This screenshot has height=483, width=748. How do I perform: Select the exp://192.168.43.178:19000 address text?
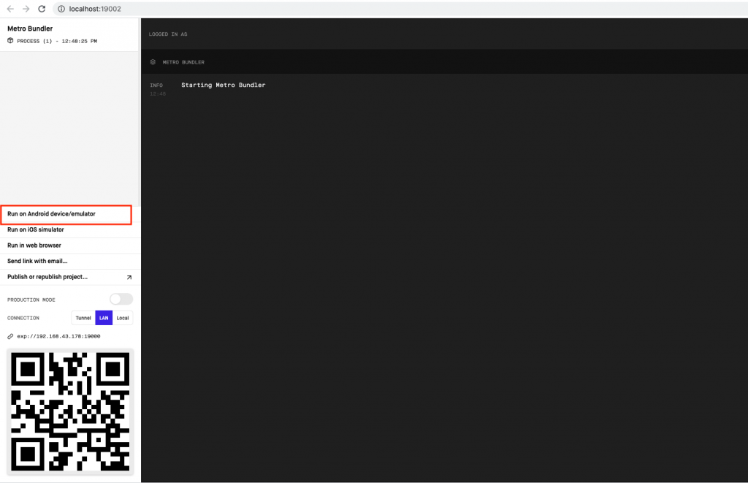pyautogui.click(x=58, y=336)
